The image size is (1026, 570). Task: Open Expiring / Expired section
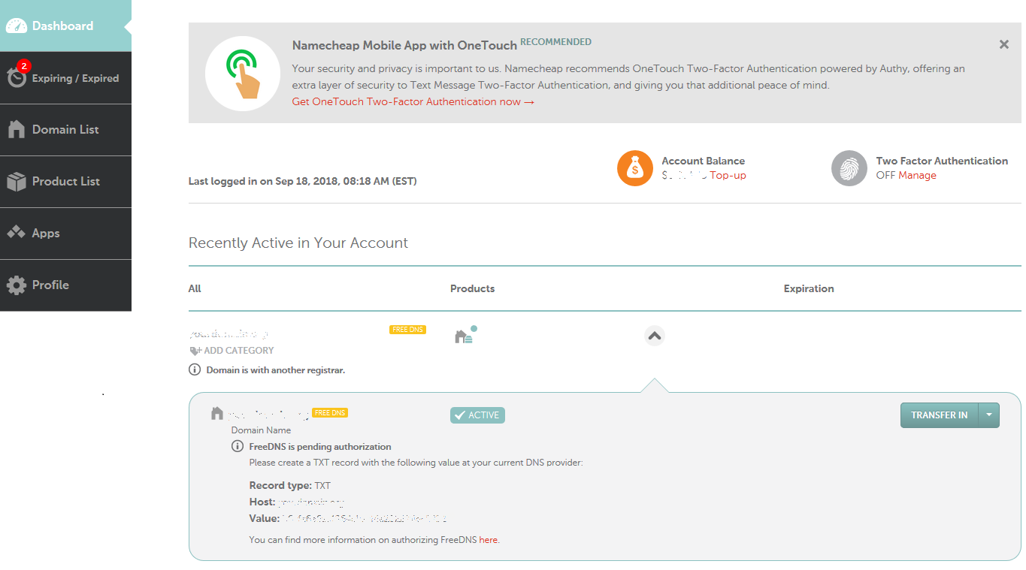[65, 78]
